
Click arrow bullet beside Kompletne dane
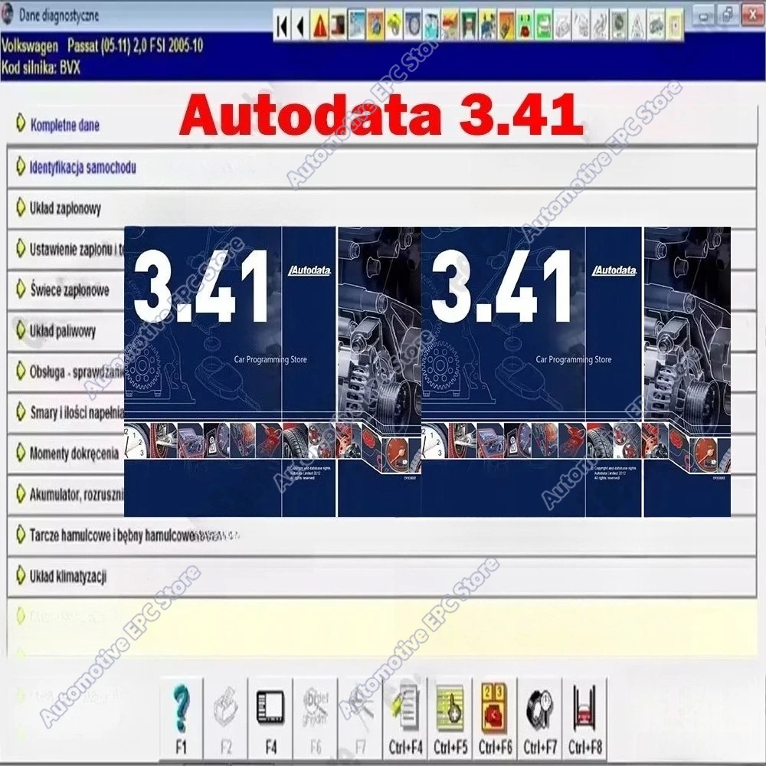click(x=20, y=123)
